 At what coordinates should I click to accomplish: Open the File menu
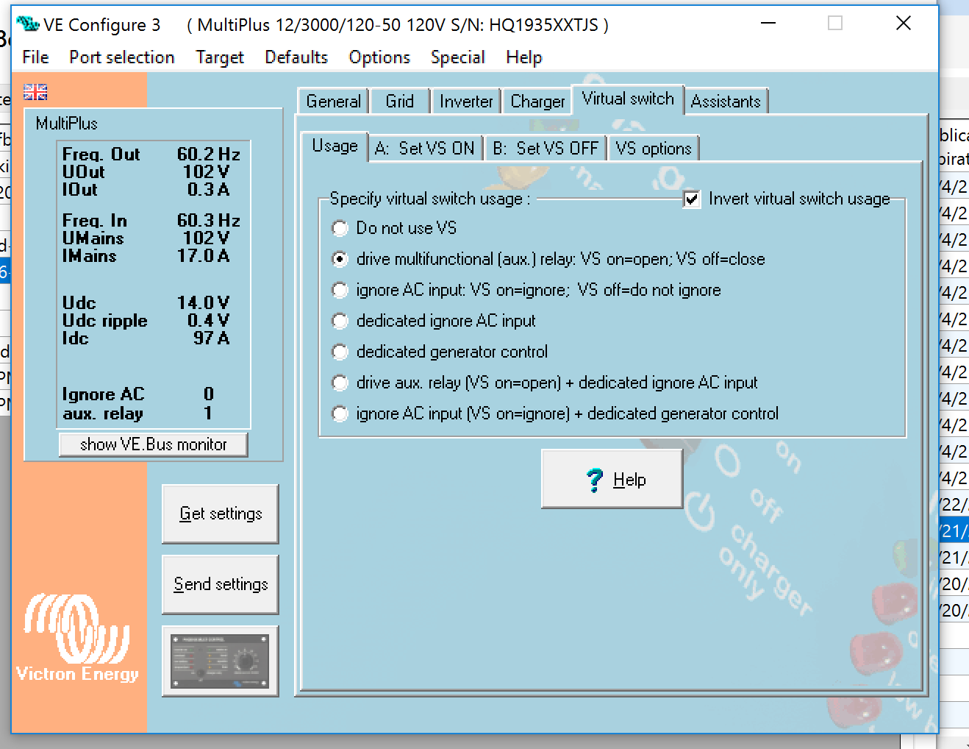[x=35, y=57]
